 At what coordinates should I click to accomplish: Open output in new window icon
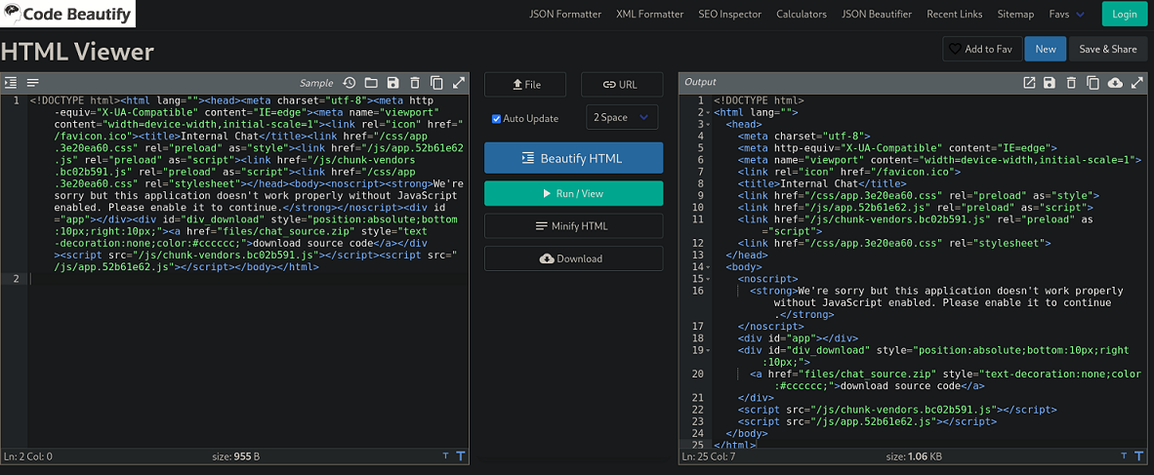tap(1029, 84)
